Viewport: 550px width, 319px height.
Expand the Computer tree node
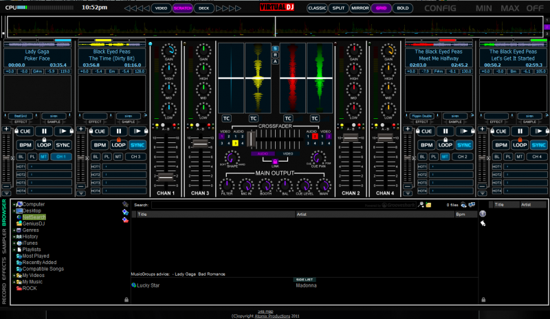pyautogui.click(x=14, y=204)
